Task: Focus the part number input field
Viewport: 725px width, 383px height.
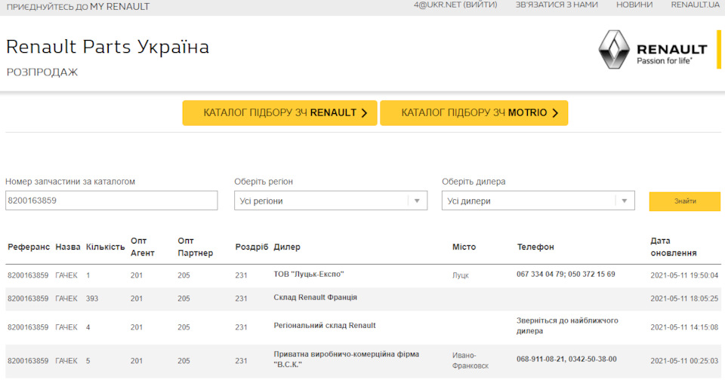Action: click(112, 201)
